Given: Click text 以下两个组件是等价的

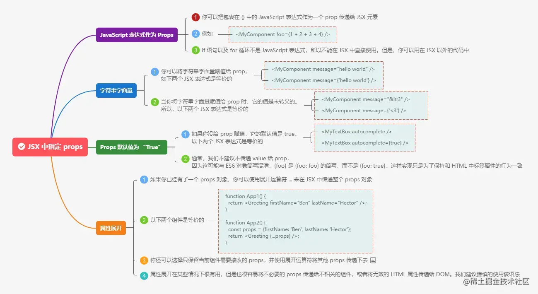Looking at the screenshot, I should (x=177, y=220).
